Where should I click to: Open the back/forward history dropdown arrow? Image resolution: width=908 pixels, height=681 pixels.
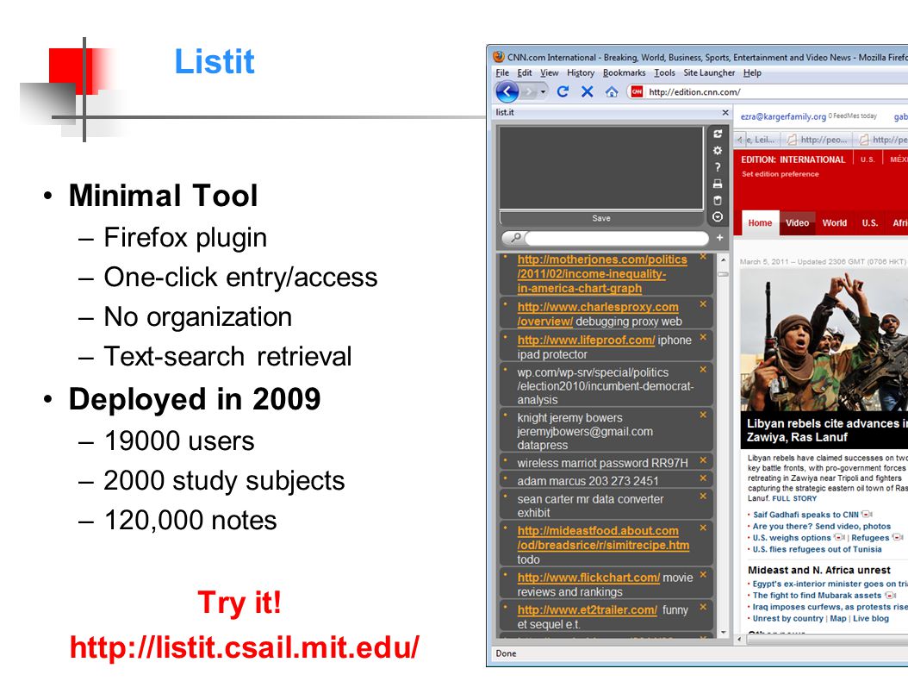pos(544,91)
